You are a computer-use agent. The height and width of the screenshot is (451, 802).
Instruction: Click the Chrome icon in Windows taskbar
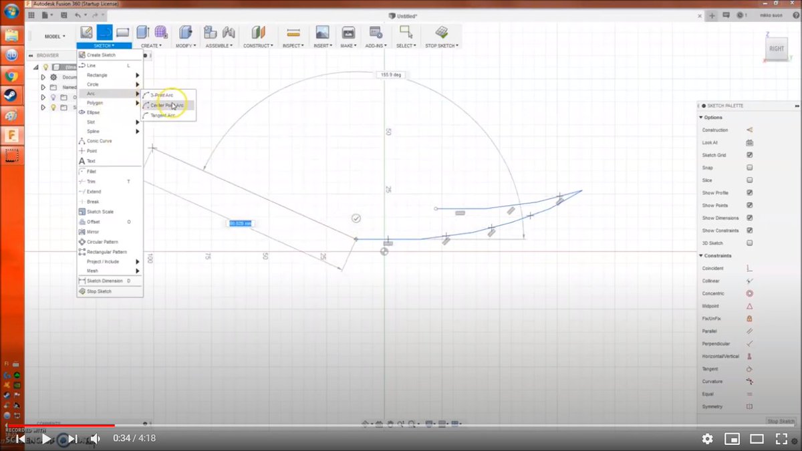click(x=11, y=76)
